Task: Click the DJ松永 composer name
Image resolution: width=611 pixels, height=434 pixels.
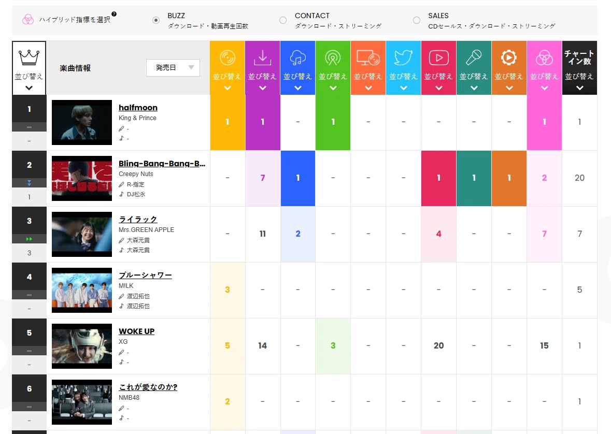Action: coord(136,194)
